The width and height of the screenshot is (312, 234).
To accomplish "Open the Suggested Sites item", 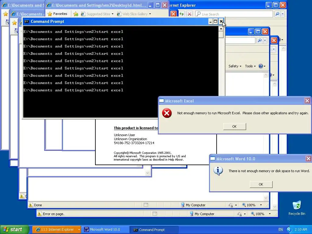I will click(x=97, y=14).
